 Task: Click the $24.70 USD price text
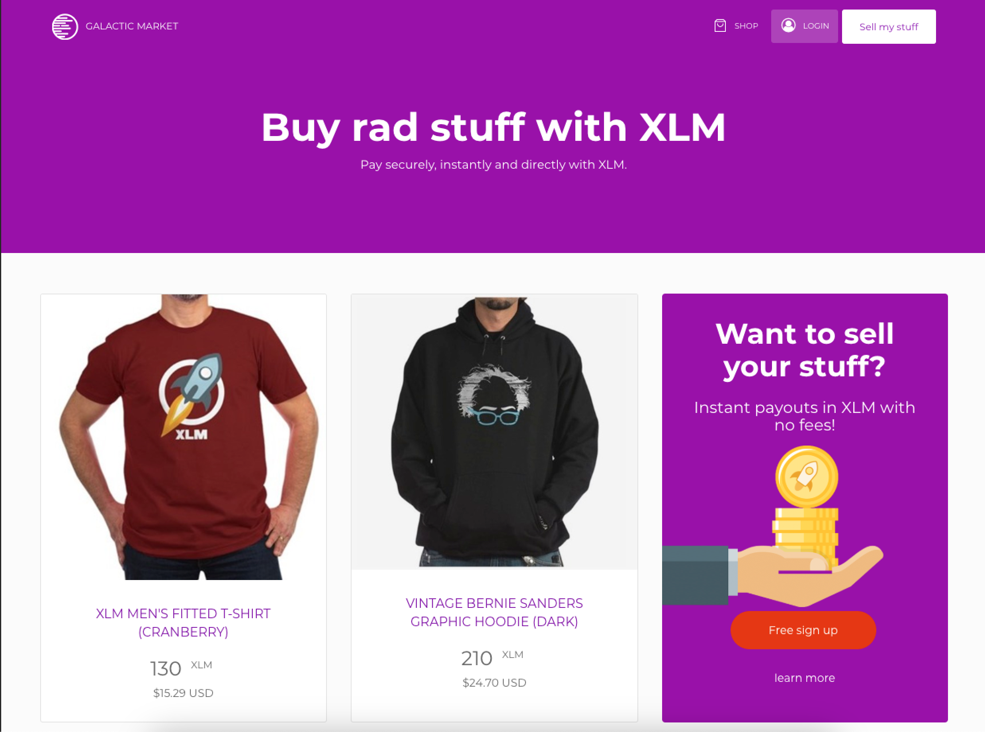pos(494,683)
